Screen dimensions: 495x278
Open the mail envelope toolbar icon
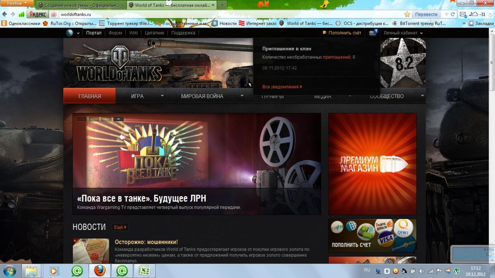tap(462, 14)
